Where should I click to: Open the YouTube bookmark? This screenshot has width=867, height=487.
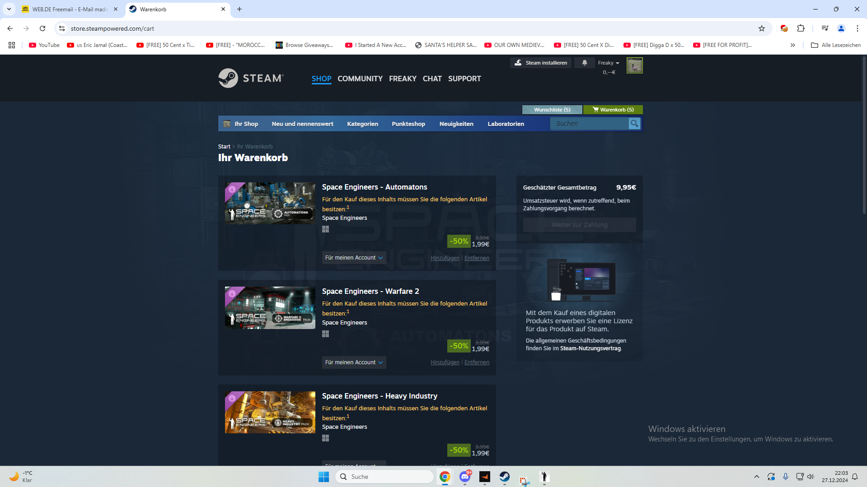click(44, 45)
